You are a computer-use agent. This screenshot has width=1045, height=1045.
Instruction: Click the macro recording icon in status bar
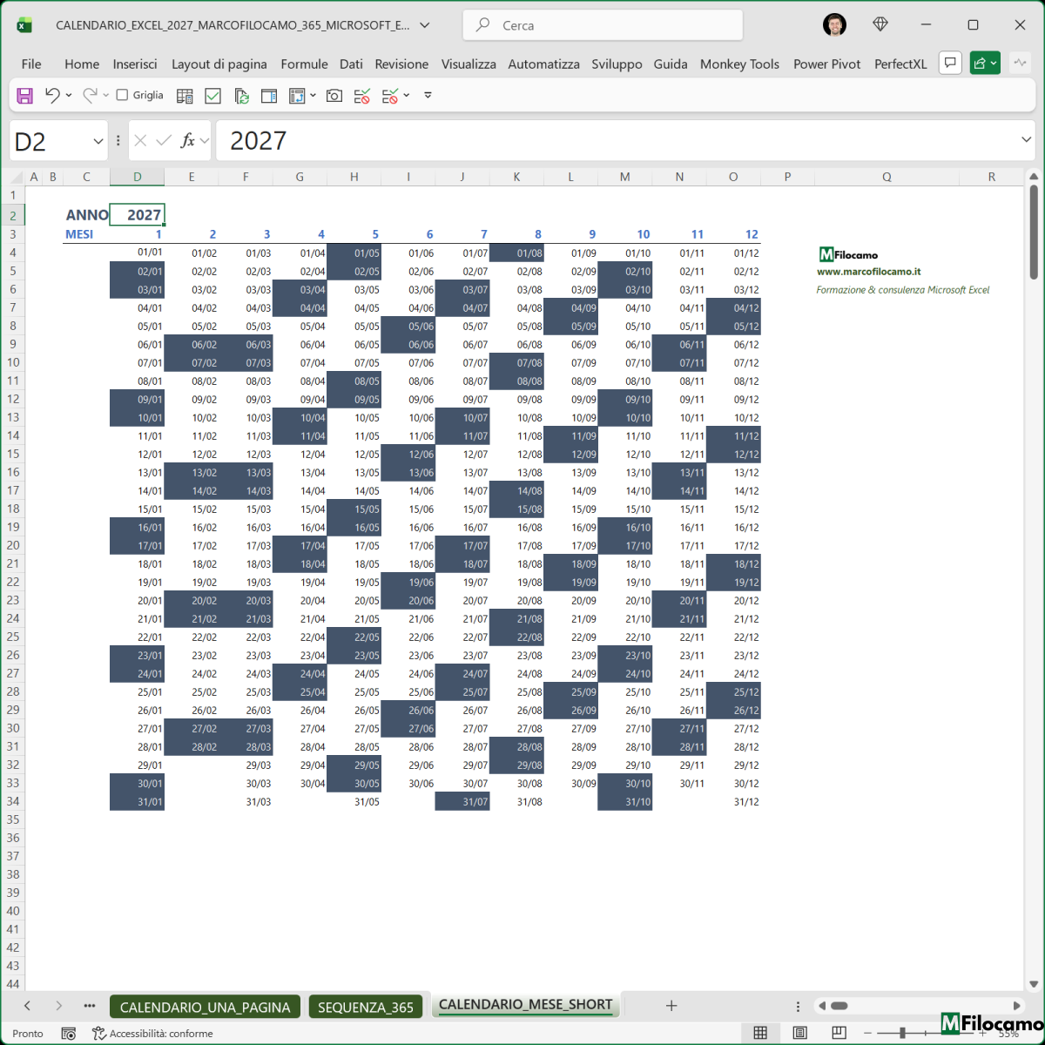69,1034
